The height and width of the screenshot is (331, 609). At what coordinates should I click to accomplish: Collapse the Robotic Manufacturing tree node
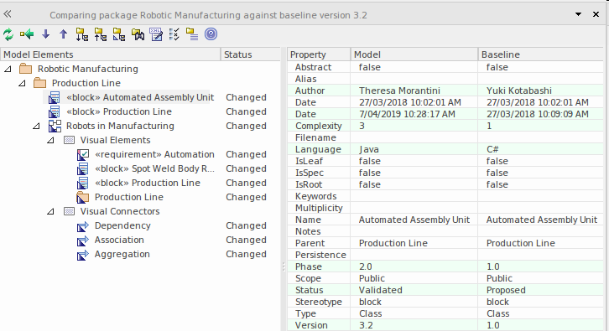tap(8, 69)
